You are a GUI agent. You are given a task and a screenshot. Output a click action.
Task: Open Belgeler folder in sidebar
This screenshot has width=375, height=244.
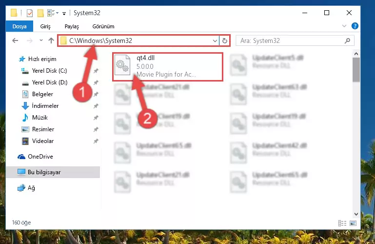tap(38, 94)
